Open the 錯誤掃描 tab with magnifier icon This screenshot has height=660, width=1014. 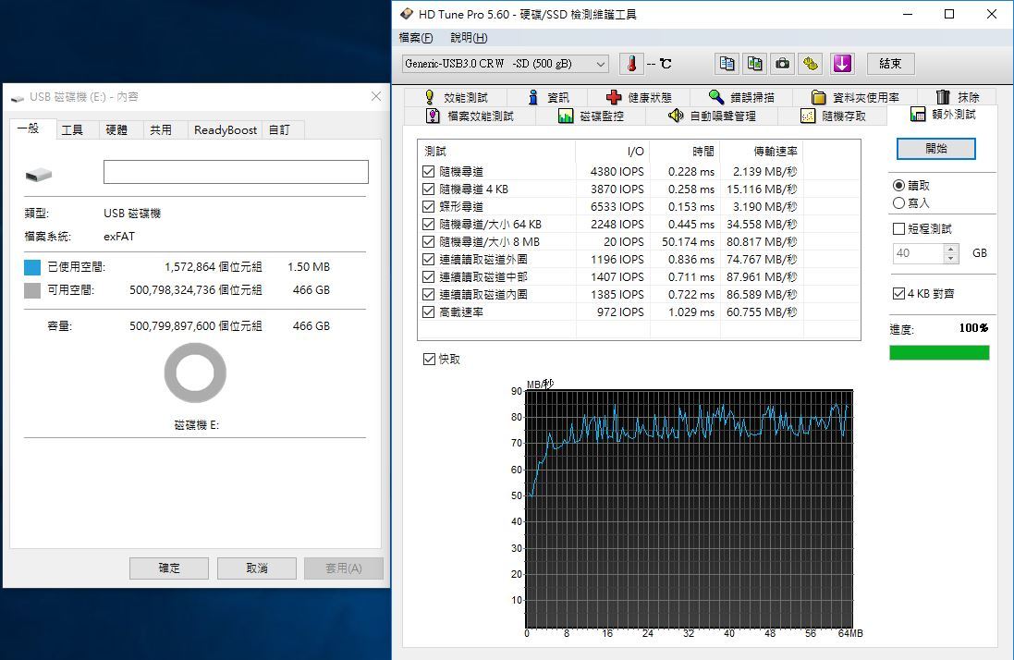point(742,97)
